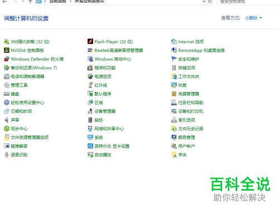Click Realtek高清晰音频管理器 icon
The image size is (279, 209).
(90, 50)
